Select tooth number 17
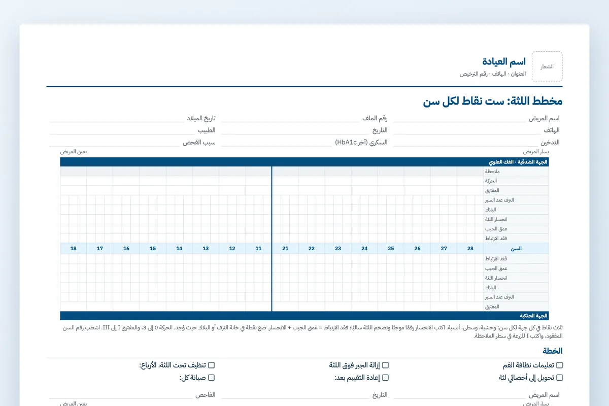 [100, 249]
